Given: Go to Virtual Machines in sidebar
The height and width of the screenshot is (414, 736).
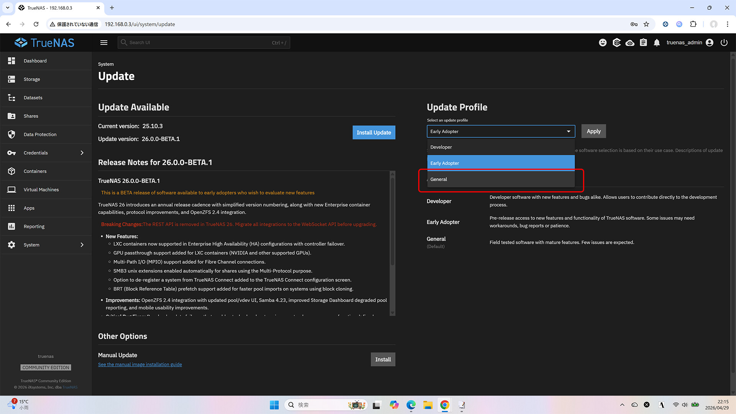Looking at the screenshot, I should 41,190.
